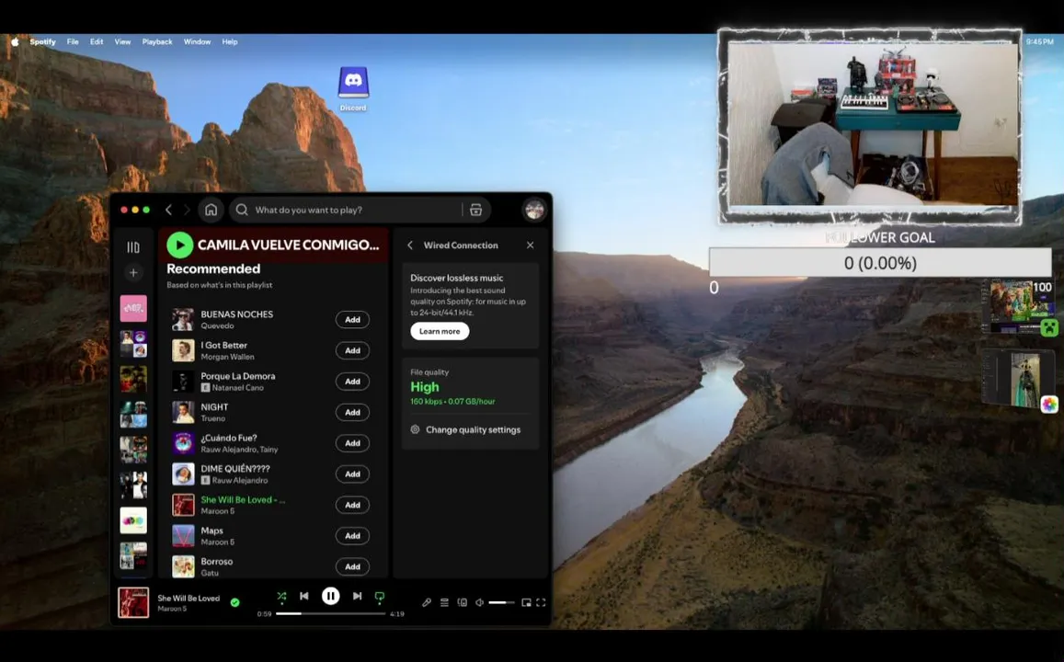Open Connect to a device
The image size is (1064, 662).
pyautogui.click(x=462, y=602)
